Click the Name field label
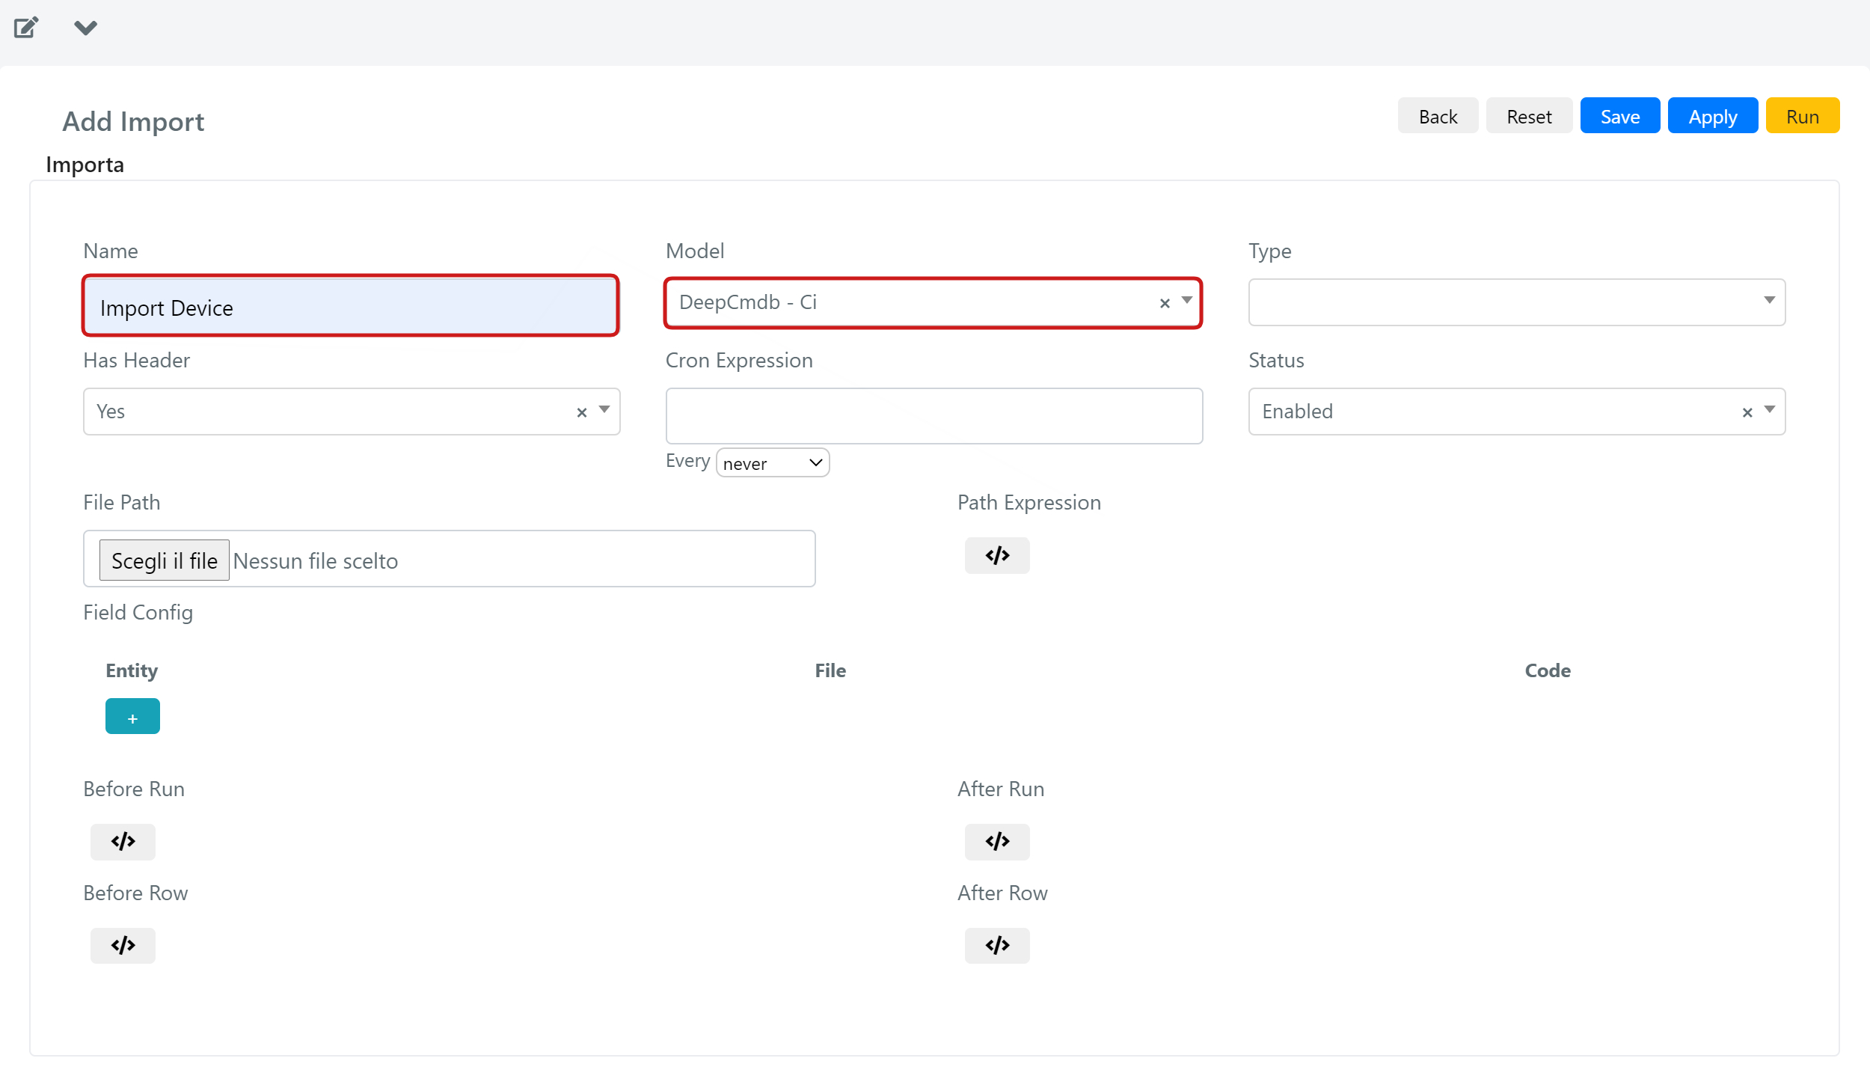The height and width of the screenshot is (1073, 1870). tap(111, 251)
